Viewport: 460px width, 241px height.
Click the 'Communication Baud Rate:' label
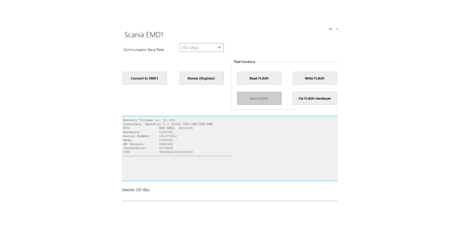(x=144, y=50)
